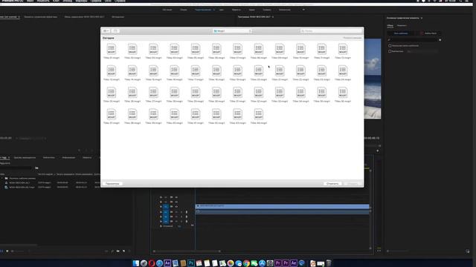
Task: Open the App Store from the Dock
Action: tap(262, 263)
